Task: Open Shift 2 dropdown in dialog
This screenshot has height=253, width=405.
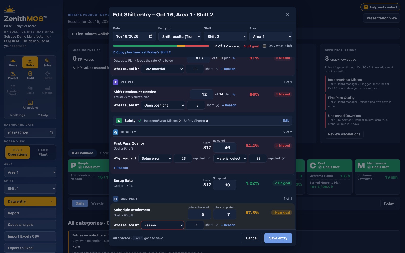Action: (225, 36)
